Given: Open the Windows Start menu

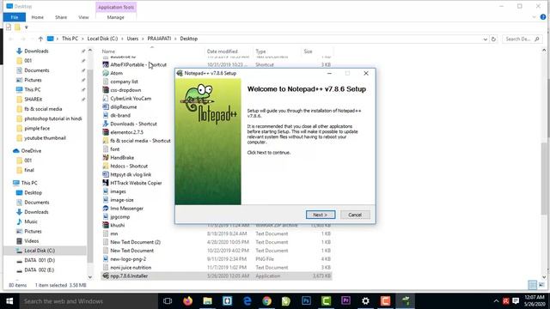Looking at the screenshot, I should point(9,301).
